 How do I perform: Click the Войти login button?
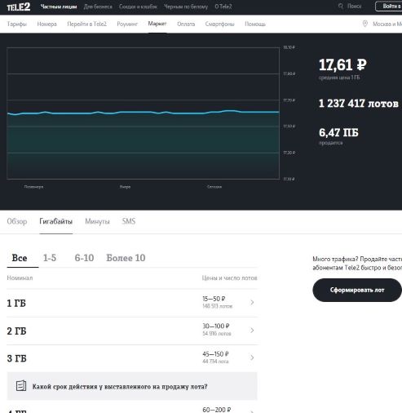(x=389, y=6)
